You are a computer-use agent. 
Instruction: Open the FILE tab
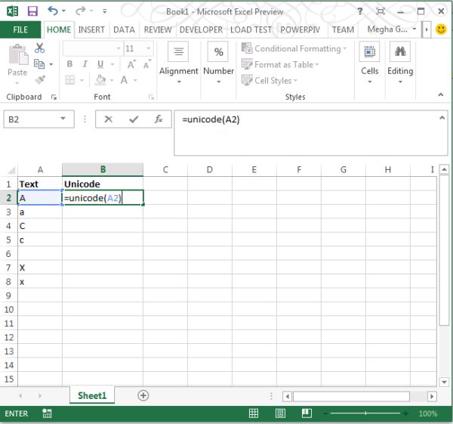(20, 29)
